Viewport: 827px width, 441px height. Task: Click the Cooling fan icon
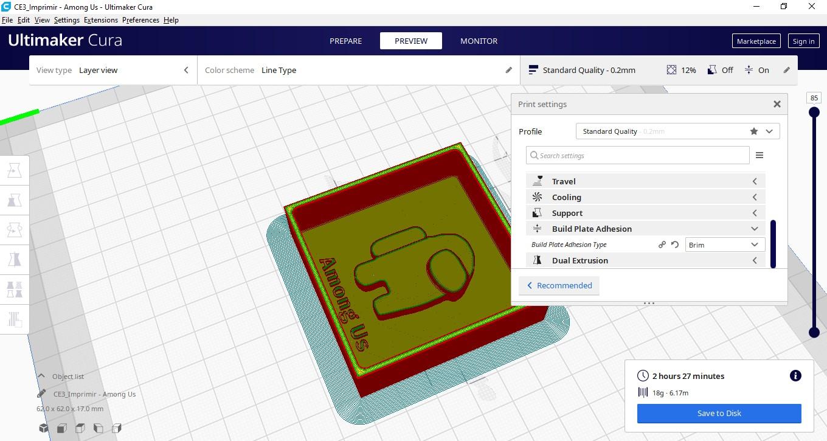coord(538,197)
